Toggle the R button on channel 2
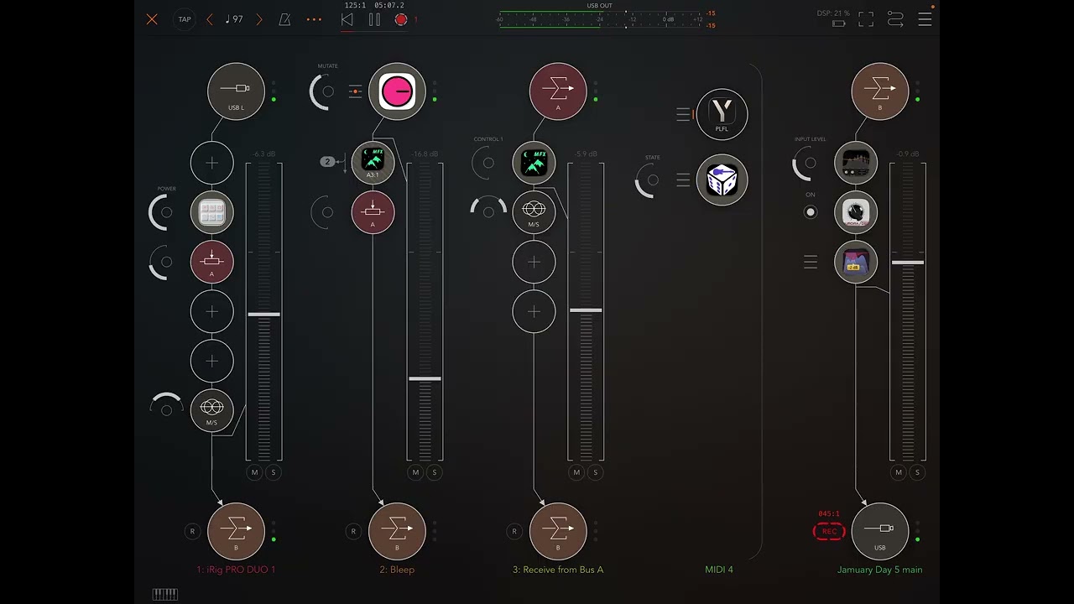Screen dimensions: 1074x604 [353, 531]
